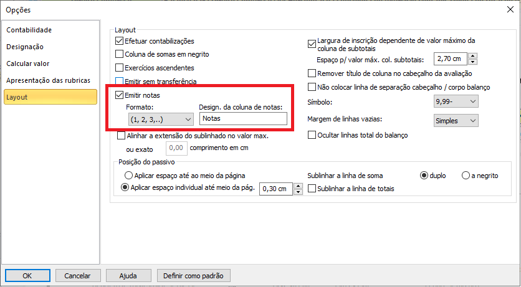Click the ou exato 0,00 length field
521x287 pixels.
click(x=176, y=148)
